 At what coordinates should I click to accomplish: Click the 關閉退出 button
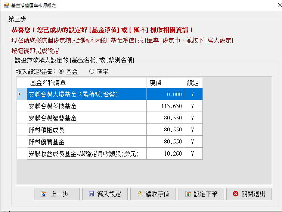(x=249, y=194)
